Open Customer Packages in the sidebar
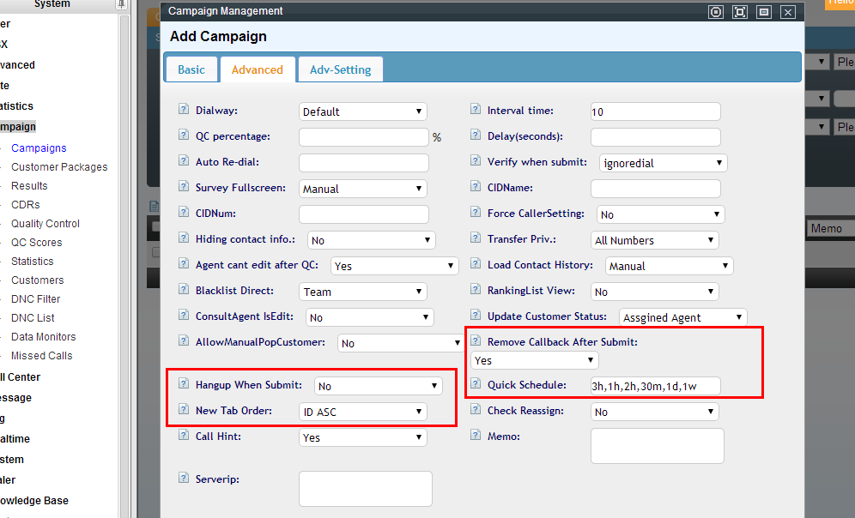This screenshot has height=518, width=855. (x=59, y=167)
